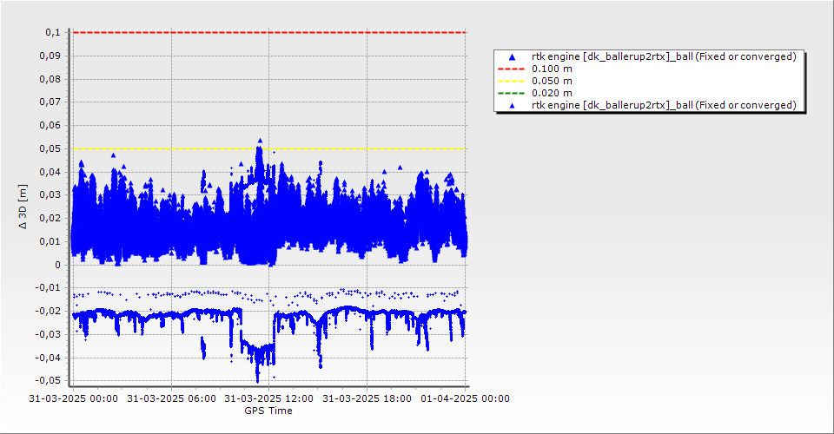Click the '0' y-axis tick label
834x434 pixels.
(58, 265)
